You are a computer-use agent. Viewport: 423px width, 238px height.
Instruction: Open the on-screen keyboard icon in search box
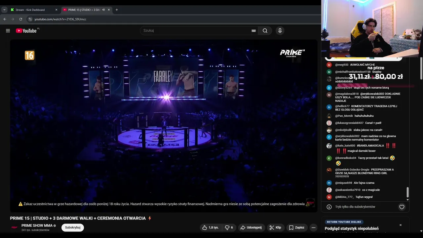coord(253,31)
